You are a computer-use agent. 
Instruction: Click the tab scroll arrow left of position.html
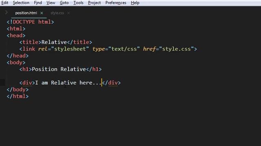pos(7,13)
